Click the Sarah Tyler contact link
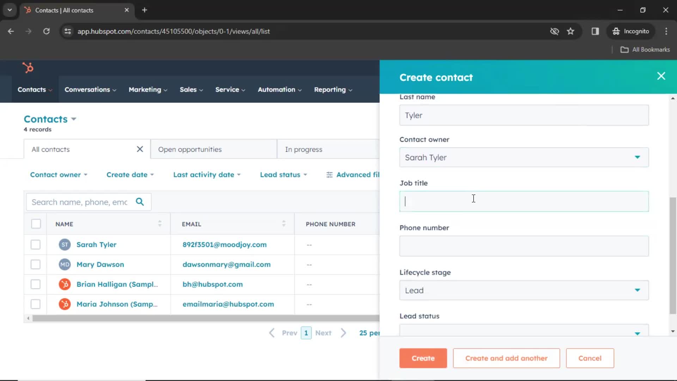 coord(96,244)
